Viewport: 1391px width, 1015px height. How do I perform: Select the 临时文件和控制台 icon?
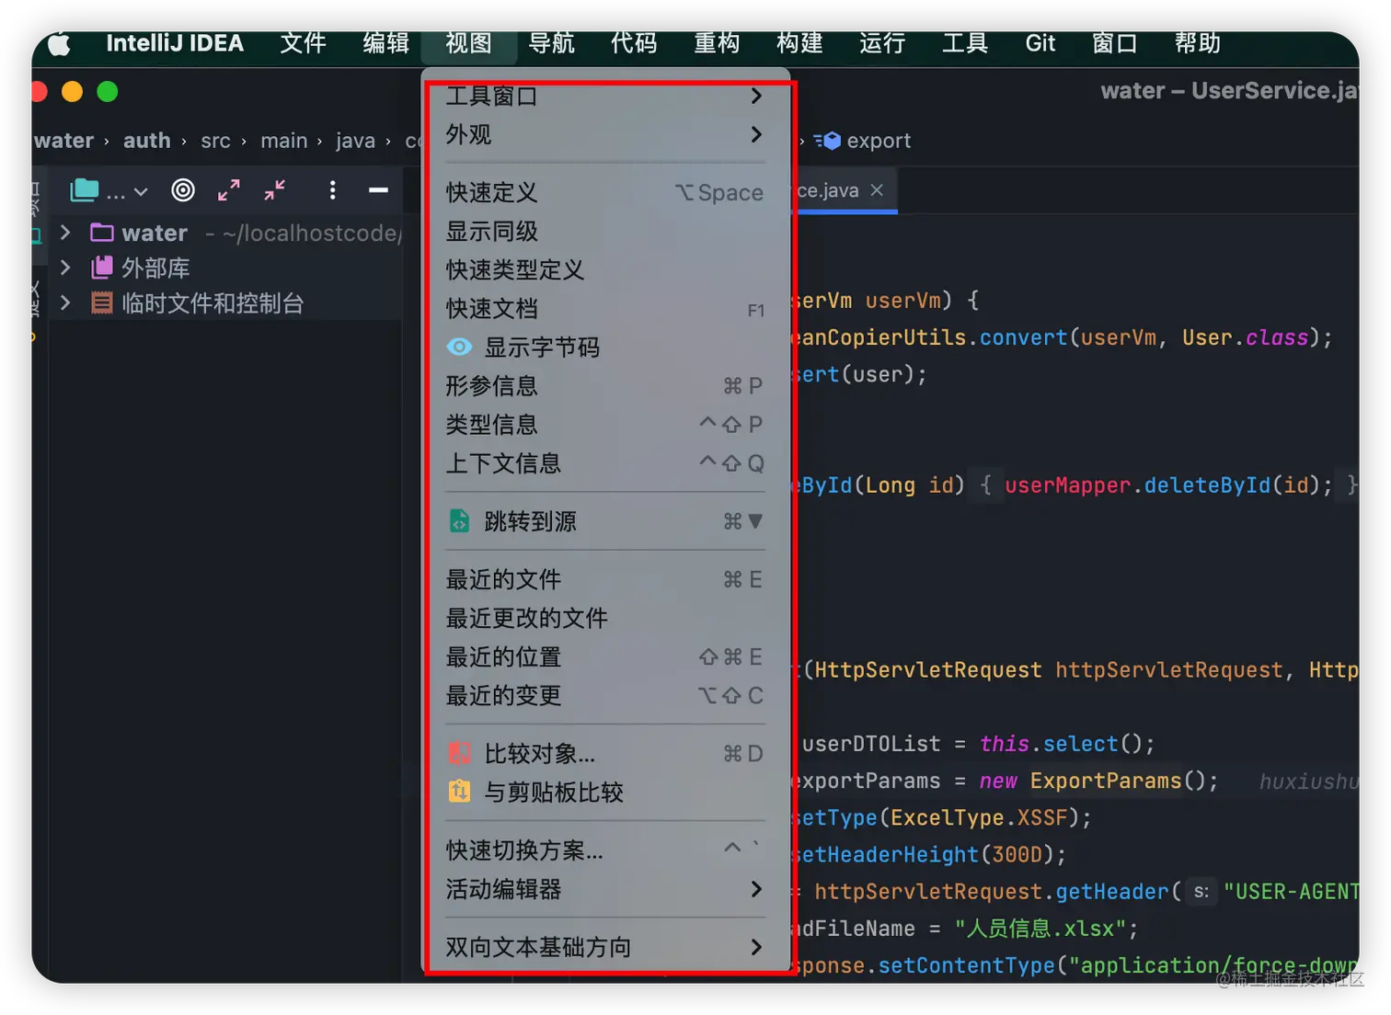[x=102, y=302]
